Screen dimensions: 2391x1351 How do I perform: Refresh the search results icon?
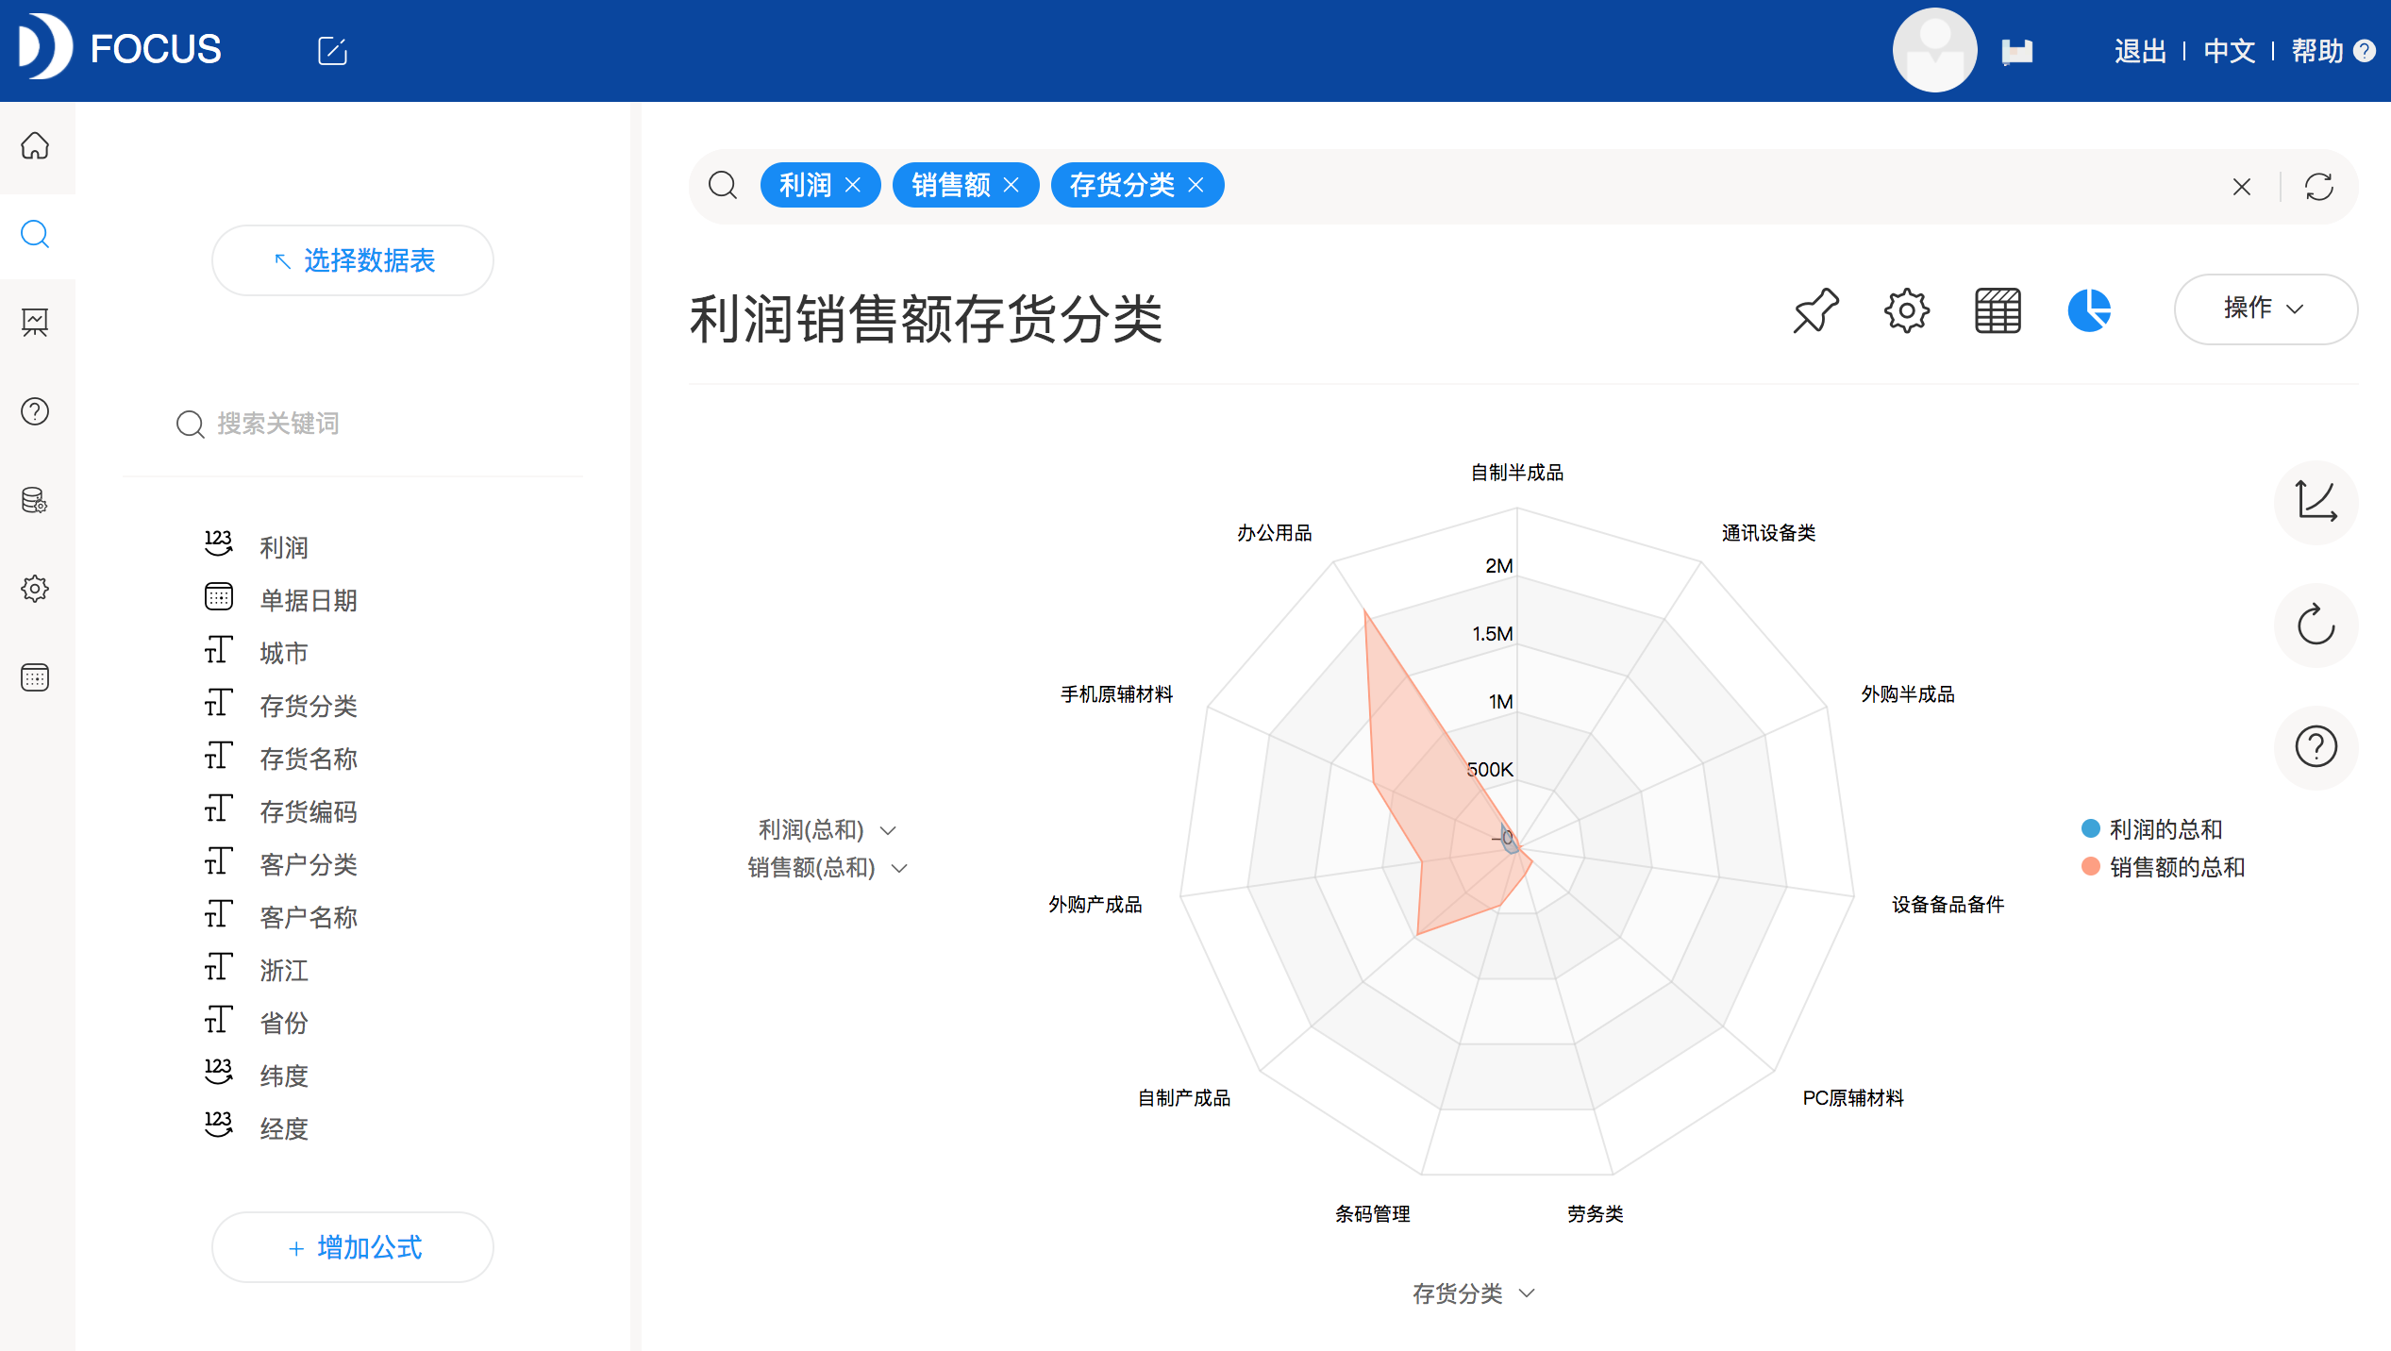pyautogui.click(x=2319, y=187)
